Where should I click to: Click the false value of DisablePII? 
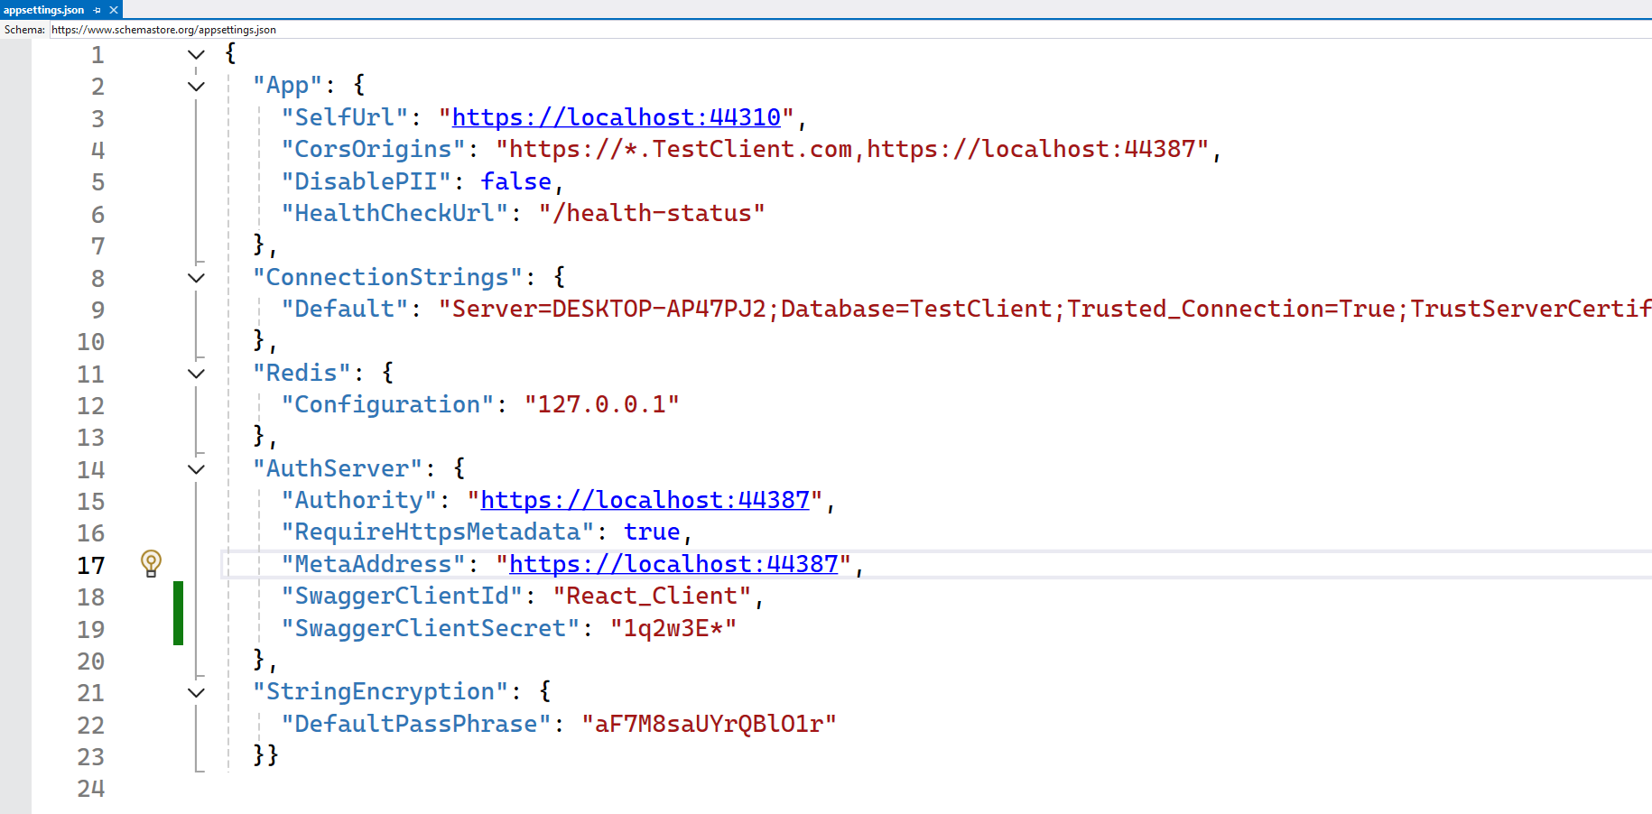(515, 181)
